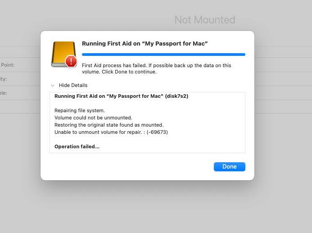Click the red alert badge on drive
This screenshot has height=233, width=312.
[71, 61]
